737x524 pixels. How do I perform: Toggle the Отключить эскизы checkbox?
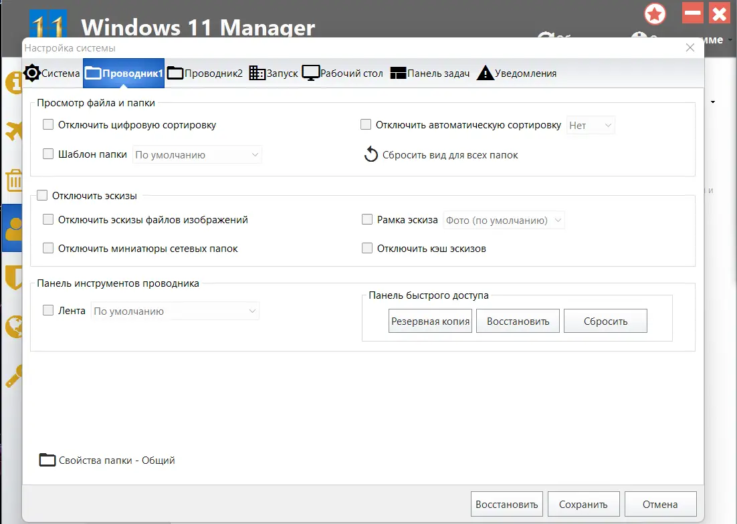pyautogui.click(x=42, y=195)
